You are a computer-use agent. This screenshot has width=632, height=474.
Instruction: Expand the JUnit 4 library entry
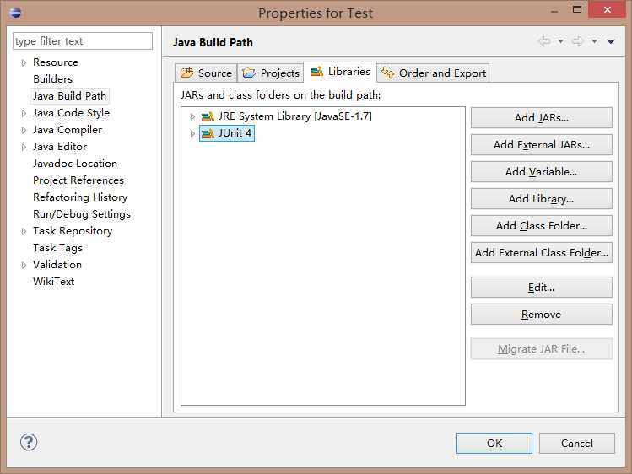[x=192, y=133]
